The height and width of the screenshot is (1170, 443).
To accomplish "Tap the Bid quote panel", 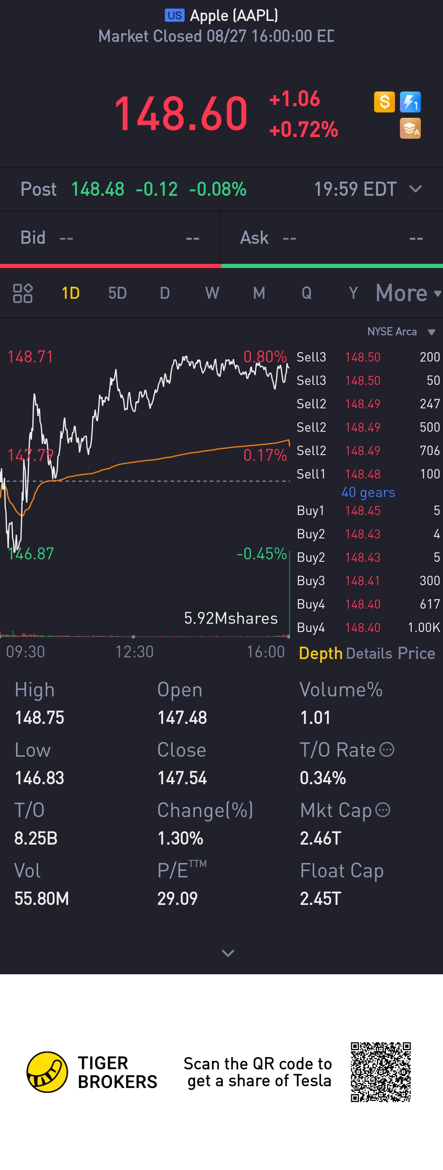I will coord(110,238).
